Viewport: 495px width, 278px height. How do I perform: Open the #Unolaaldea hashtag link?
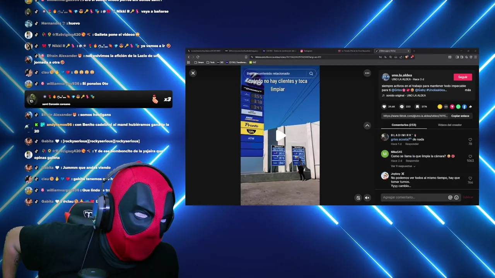pos(437,90)
